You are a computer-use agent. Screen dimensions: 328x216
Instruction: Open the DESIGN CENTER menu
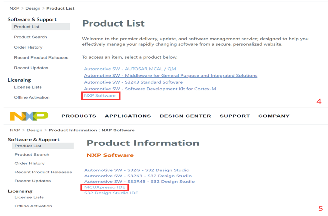(x=185, y=116)
